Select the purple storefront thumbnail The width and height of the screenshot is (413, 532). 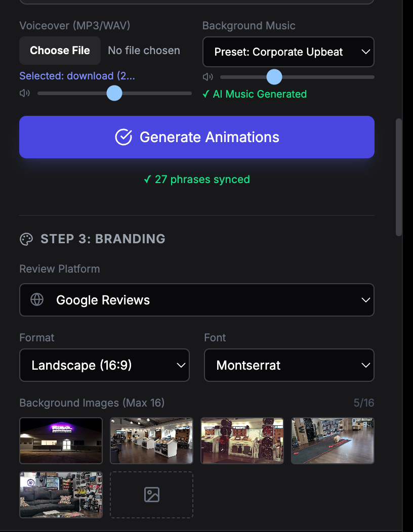[x=61, y=440]
